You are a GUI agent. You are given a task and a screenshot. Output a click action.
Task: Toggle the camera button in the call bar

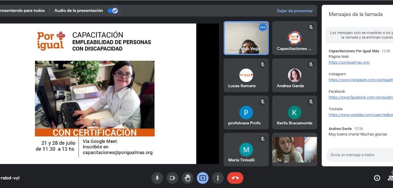point(172,178)
